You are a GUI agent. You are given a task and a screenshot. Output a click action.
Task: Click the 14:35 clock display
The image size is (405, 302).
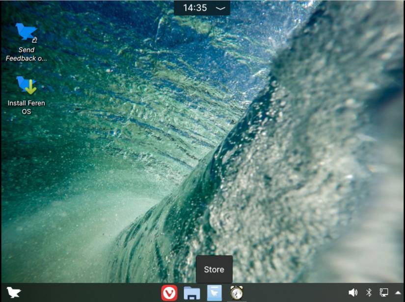[195, 7]
